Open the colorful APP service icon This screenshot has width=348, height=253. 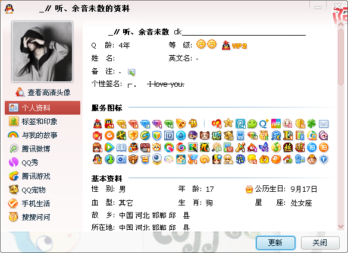(x=276, y=124)
